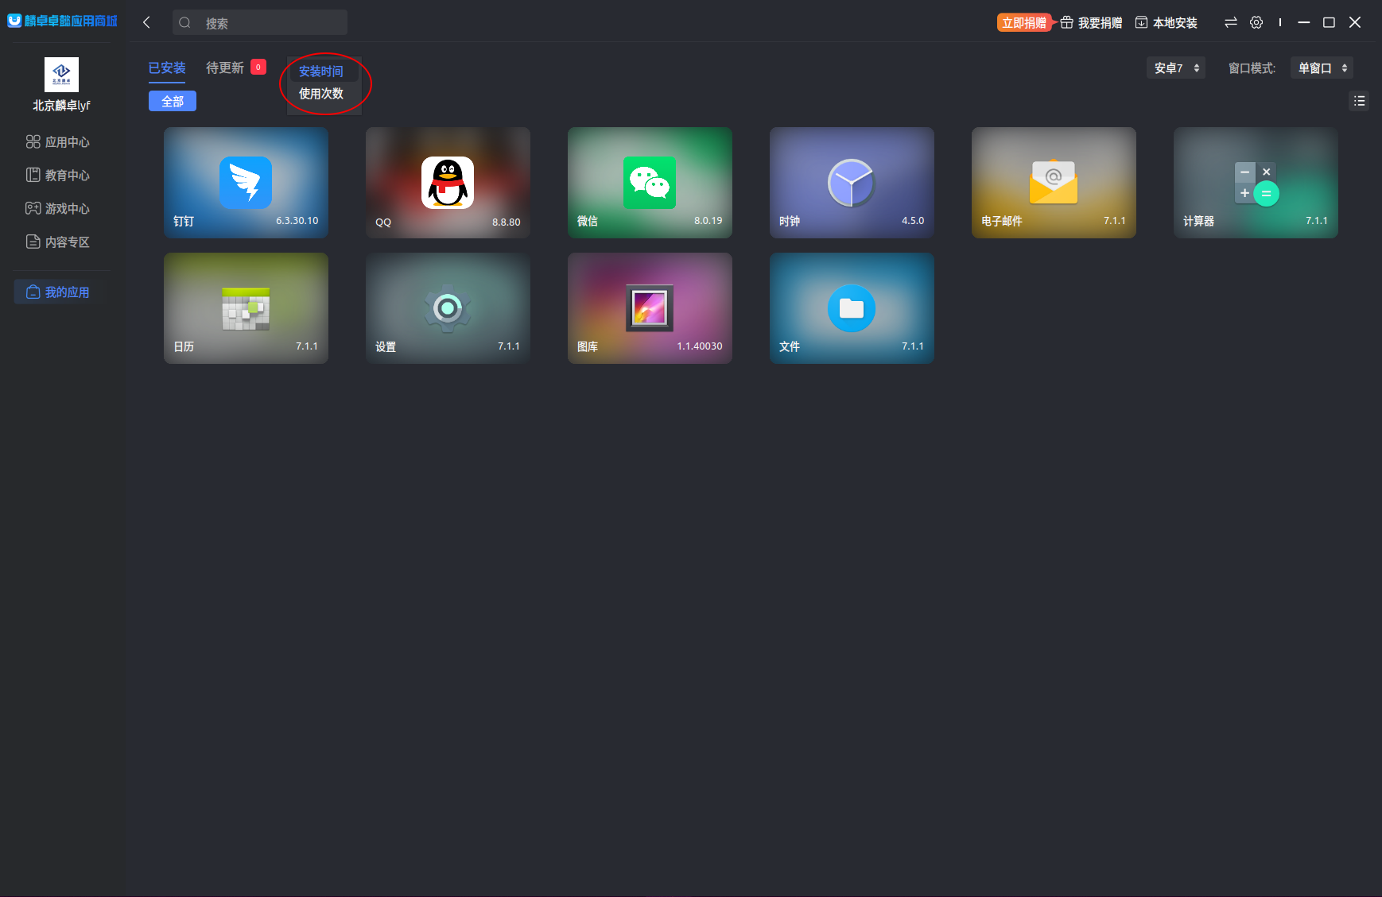The image size is (1382, 897).
Task: Focus the 搜索 search field
Action: pyautogui.click(x=260, y=22)
